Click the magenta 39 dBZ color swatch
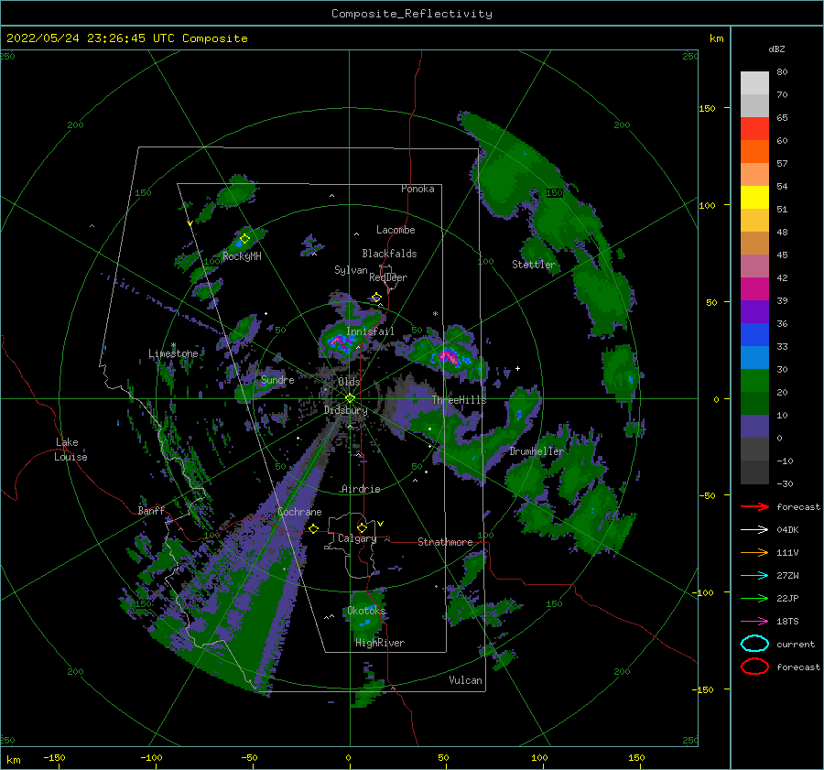This screenshot has width=824, height=770. click(x=754, y=289)
